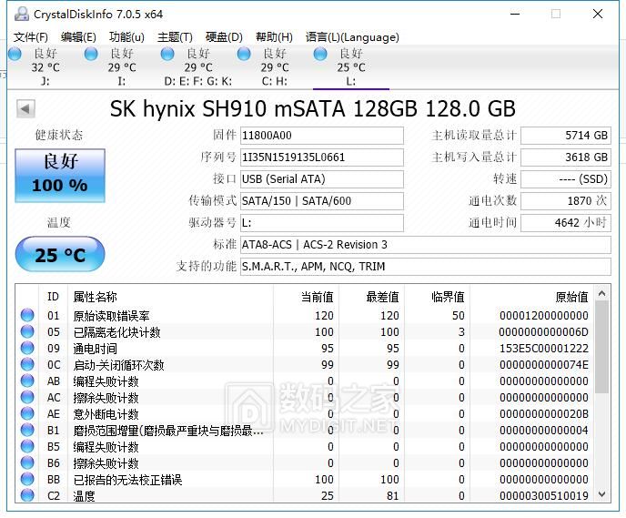The height and width of the screenshot is (518, 626).
Task: Open the 硬盘(D) menu
Action: click(224, 37)
